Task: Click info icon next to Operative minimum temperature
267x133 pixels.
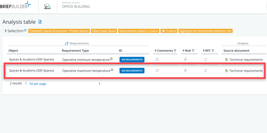Action: 111,59
